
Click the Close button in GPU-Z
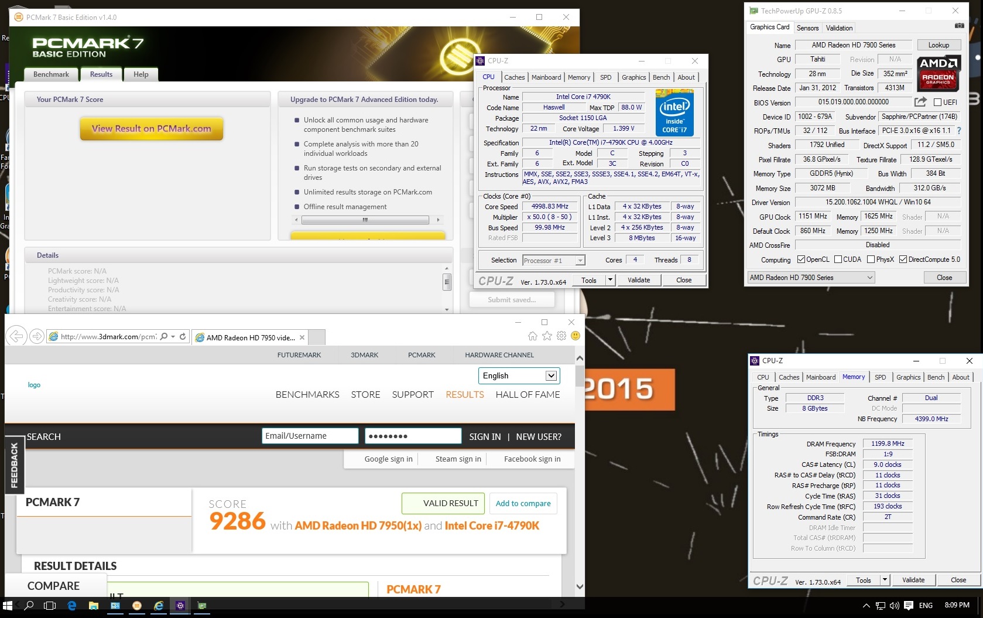point(944,278)
